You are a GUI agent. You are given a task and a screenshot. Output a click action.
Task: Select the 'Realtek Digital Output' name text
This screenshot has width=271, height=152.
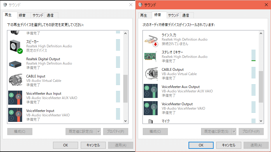pos(43,59)
